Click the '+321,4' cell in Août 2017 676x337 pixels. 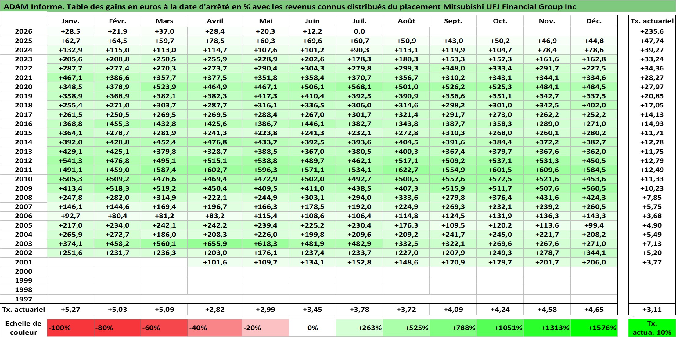tap(406, 115)
